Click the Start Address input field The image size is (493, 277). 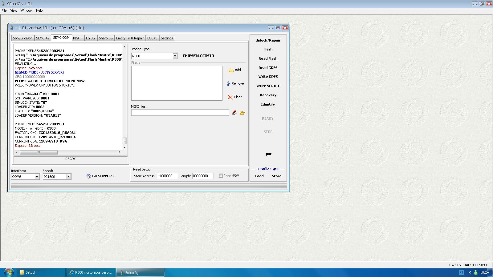click(x=167, y=176)
